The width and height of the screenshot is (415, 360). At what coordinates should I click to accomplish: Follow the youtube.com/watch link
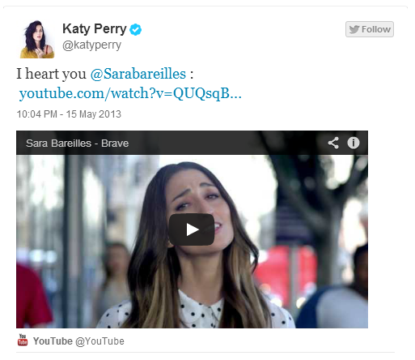pos(130,93)
